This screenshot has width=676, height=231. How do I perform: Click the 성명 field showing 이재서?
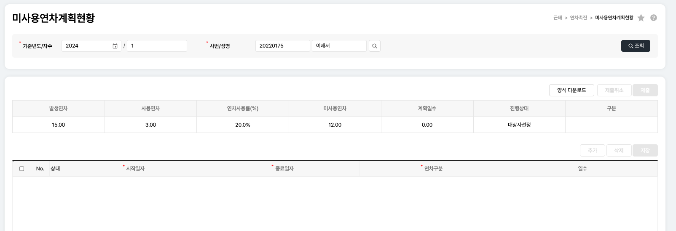tap(339, 46)
